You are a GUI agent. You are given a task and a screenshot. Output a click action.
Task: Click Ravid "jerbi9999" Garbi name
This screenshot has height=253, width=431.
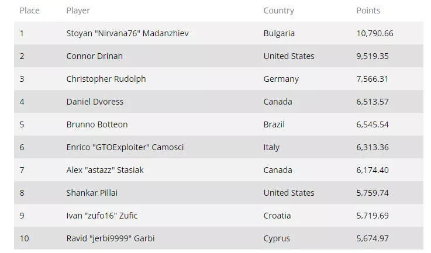111,238
